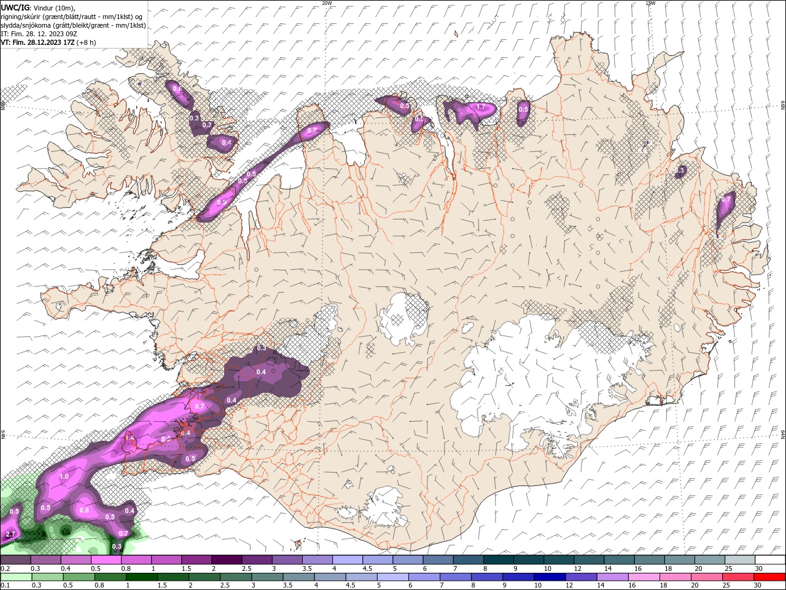Select lower legend swatch between 0.1 and 0.3
This screenshot has height=590, width=786.
click(15, 577)
